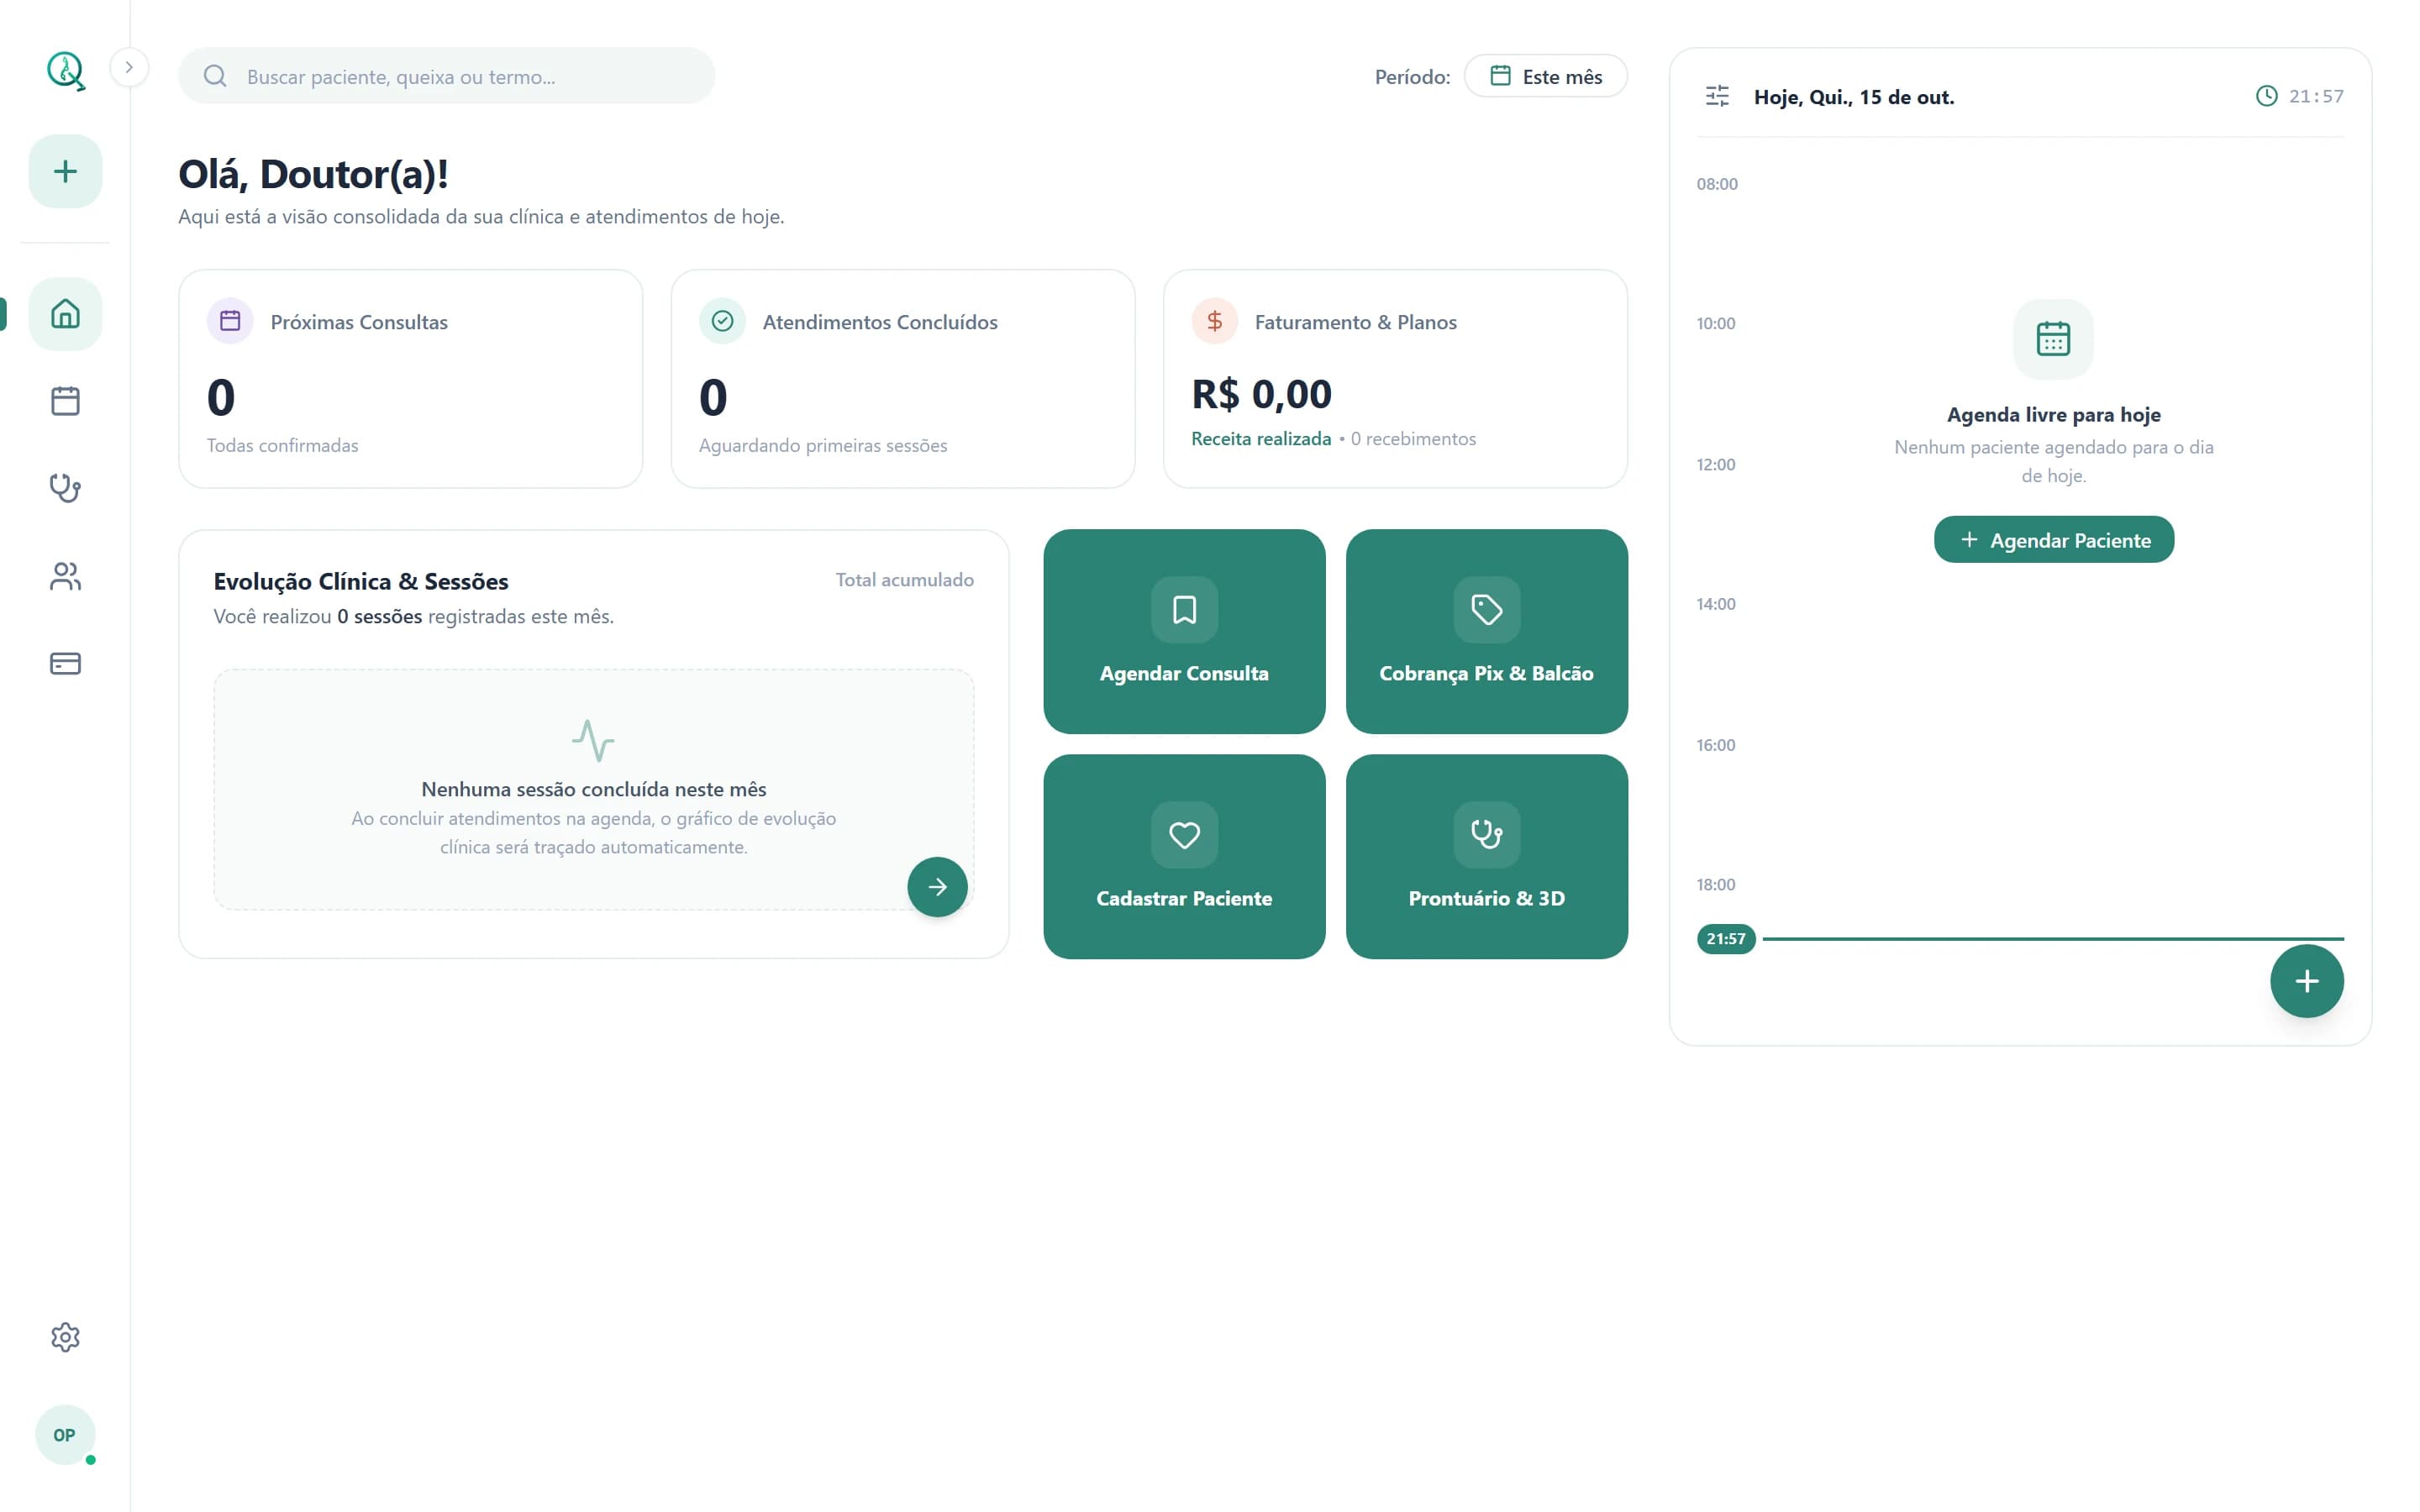
Task: Click the clock icon beside 21:57
Action: pos(2267,96)
